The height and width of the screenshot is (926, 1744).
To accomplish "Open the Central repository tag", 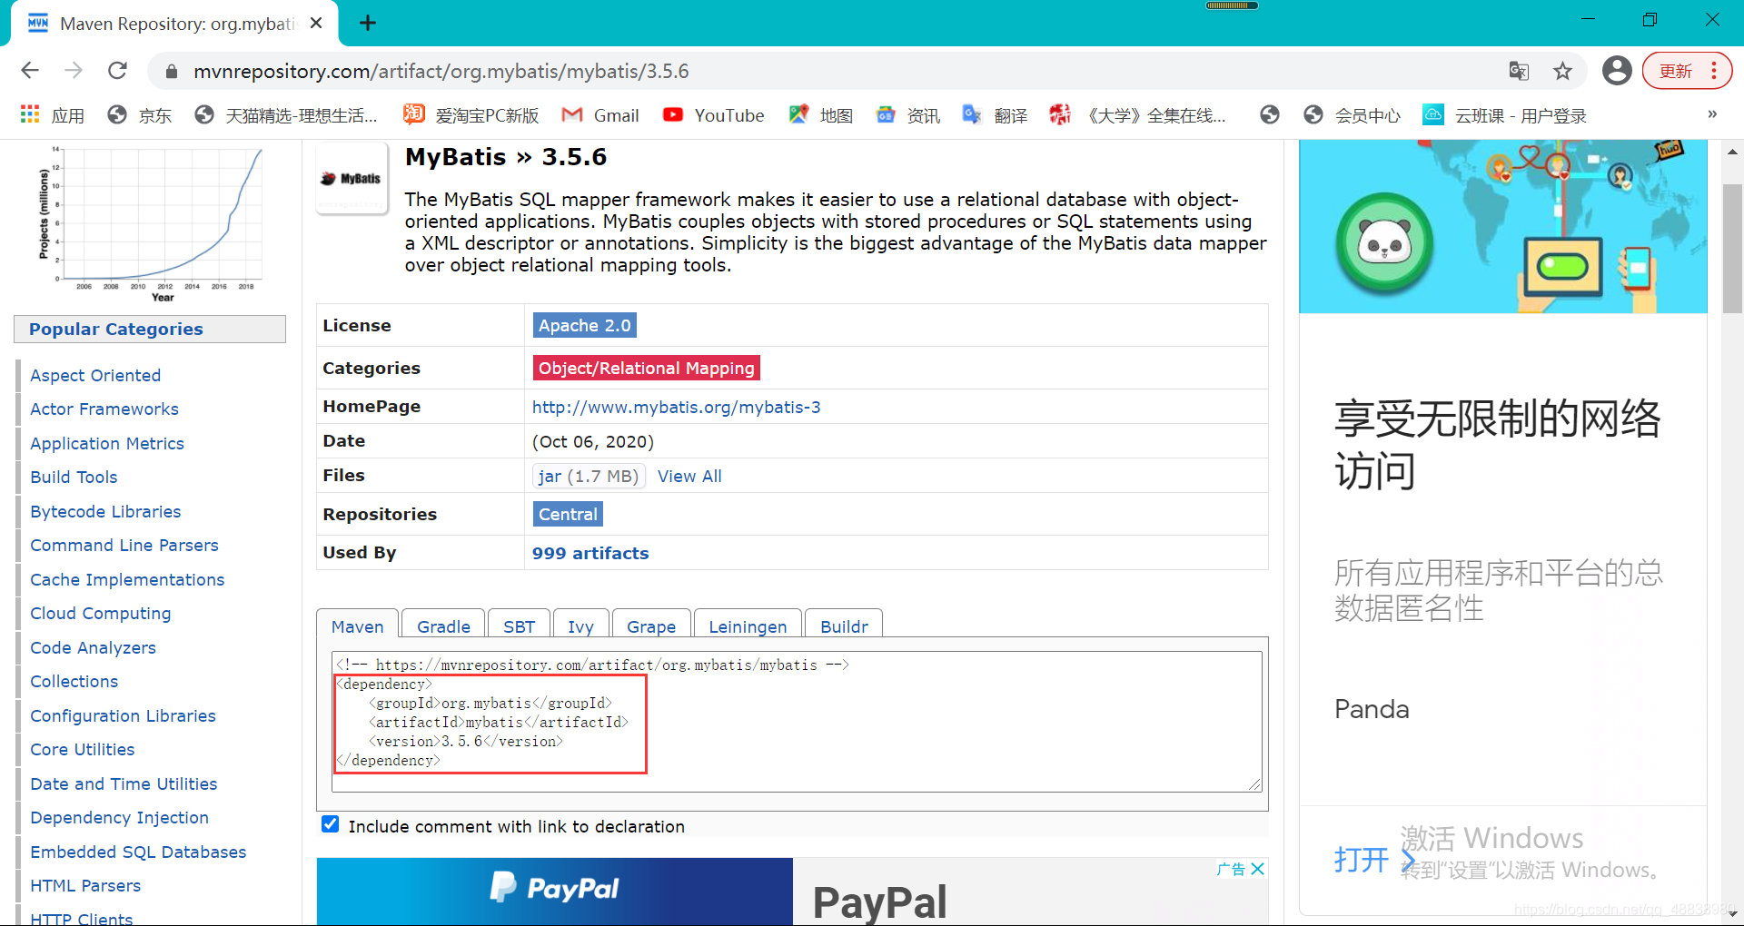I will coord(568,514).
